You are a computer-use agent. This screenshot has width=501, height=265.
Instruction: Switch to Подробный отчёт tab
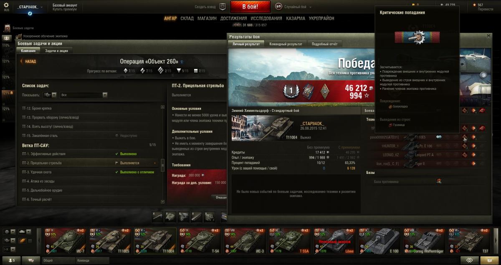325,44
